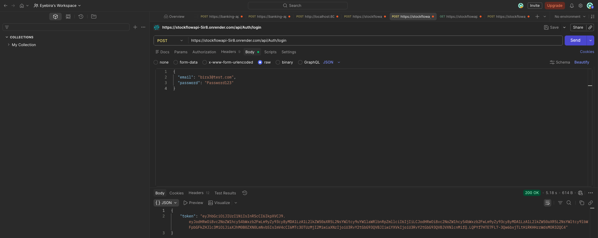Toggle wrap lines icon in response
Screen dimensions: 598x238
[x=548, y=203]
